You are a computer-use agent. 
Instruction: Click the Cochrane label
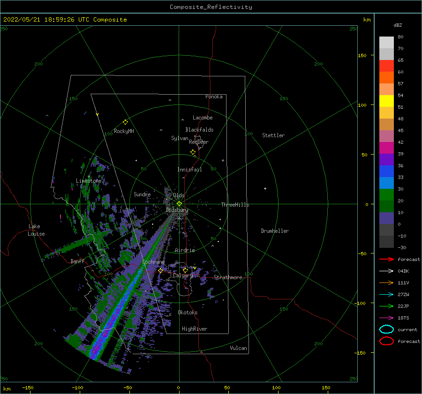click(x=153, y=262)
